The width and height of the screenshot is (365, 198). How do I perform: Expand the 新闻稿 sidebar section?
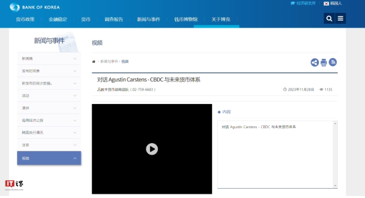tap(49, 58)
